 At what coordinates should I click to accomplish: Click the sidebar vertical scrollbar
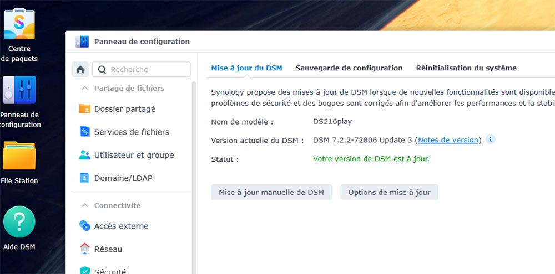[194, 177]
